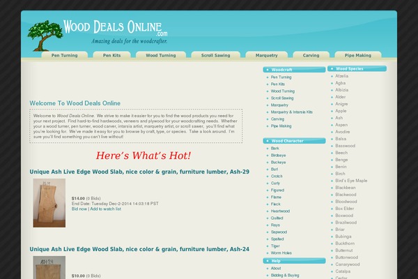Select the Tiger wood character link
This screenshot has width=418, height=279.
pos(275,246)
